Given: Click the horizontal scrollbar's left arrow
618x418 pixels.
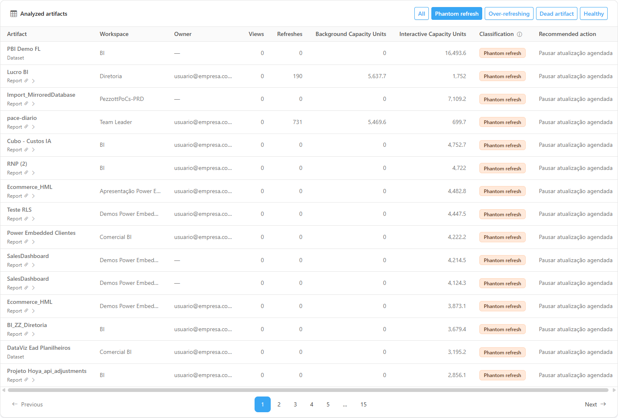Looking at the screenshot, I should [4, 390].
